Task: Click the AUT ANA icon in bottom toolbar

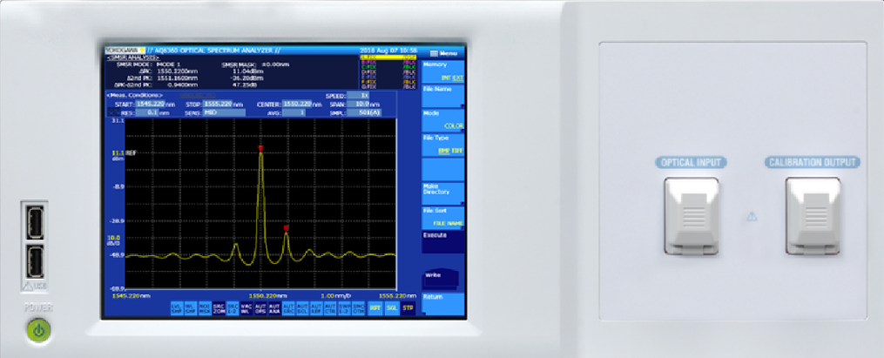Action: point(274,307)
